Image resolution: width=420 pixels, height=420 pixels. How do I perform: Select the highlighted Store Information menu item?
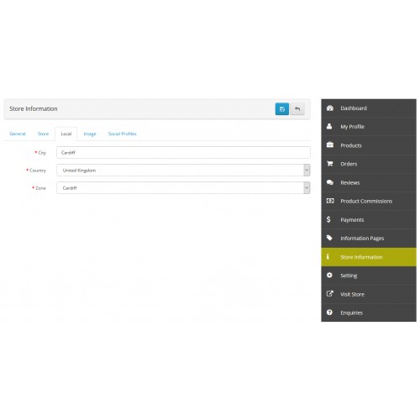[369, 257]
